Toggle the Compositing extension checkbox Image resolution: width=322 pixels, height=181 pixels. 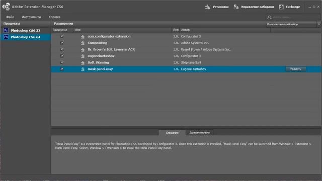(62, 43)
